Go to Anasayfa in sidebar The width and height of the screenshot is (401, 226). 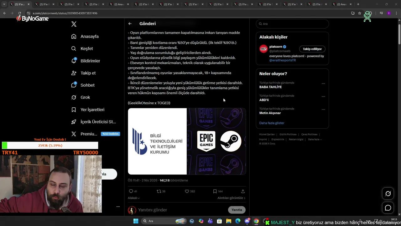coord(85,36)
